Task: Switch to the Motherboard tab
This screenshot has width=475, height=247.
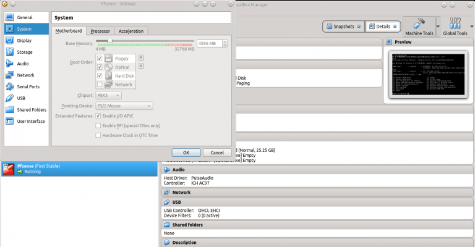Action: pyautogui.click(x=69, y=31)
